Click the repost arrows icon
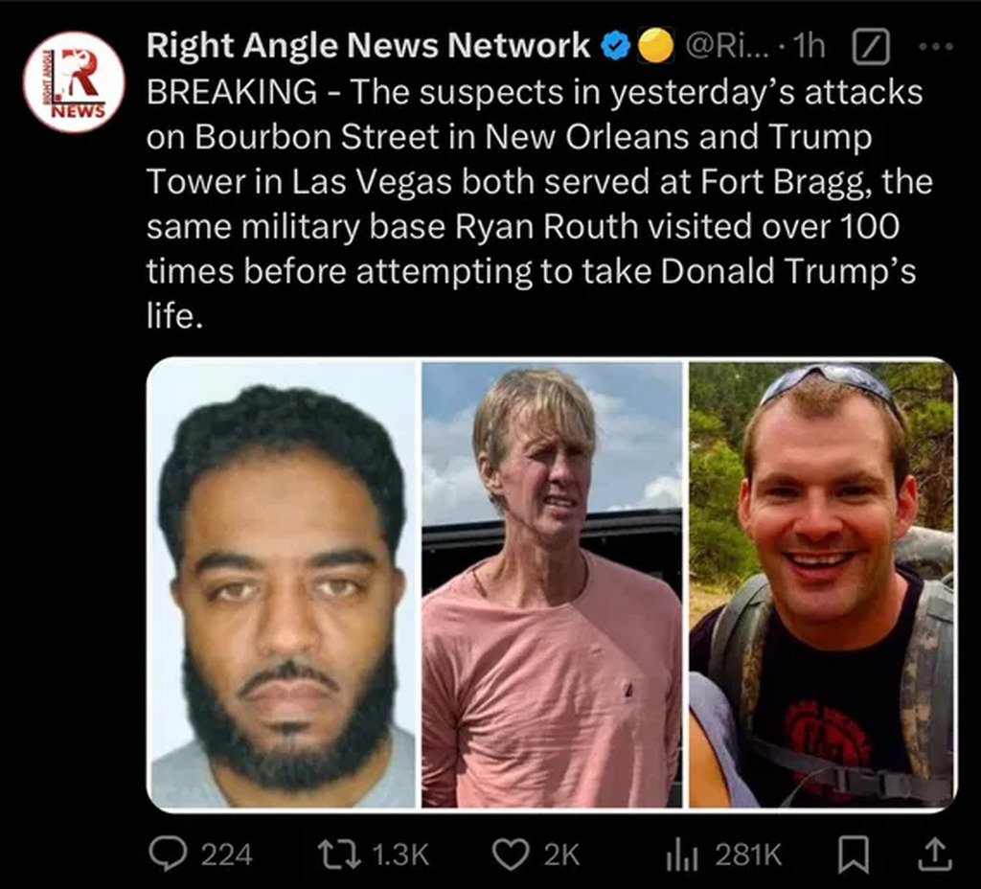This screenshot has width=981, height=889. click(339, 855)
